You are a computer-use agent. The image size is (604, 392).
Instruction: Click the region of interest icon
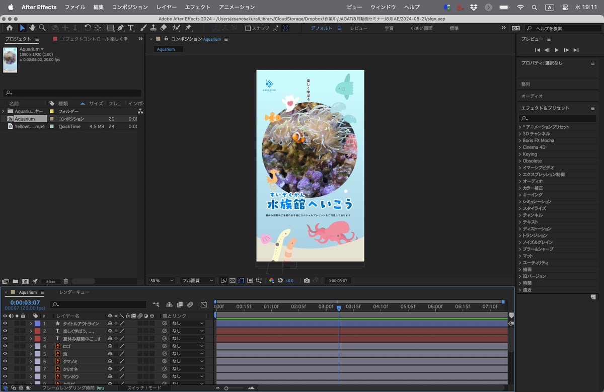pyautogui.click(x=250, y=280)
